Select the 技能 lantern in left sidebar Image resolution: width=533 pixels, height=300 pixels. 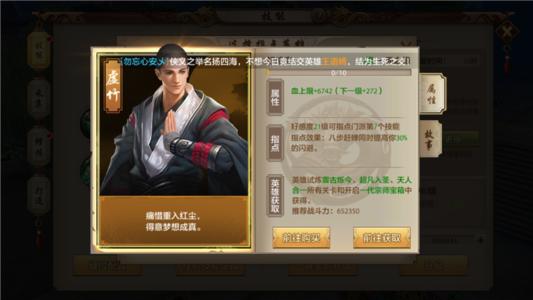click(x=39, y=50)
